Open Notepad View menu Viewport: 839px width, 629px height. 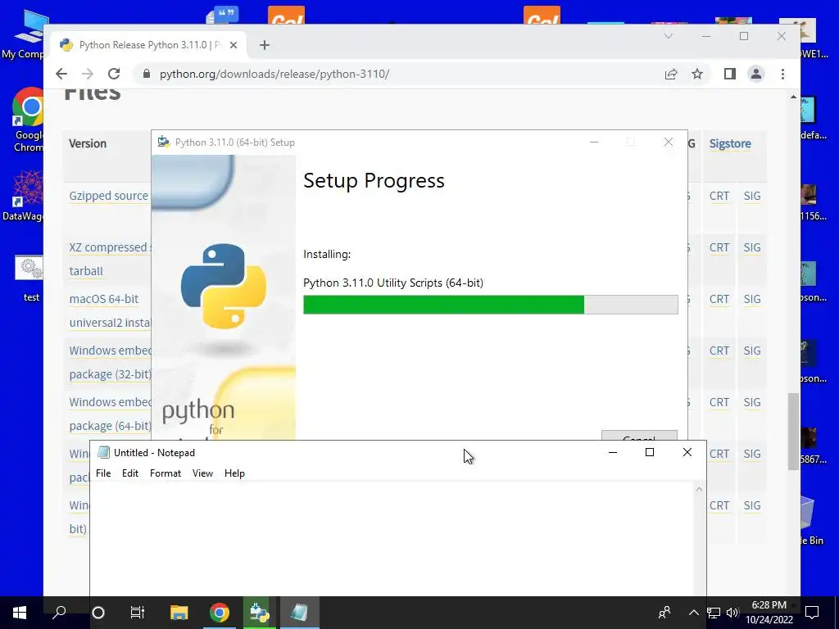pyautogui.click(x=203, y=473)
